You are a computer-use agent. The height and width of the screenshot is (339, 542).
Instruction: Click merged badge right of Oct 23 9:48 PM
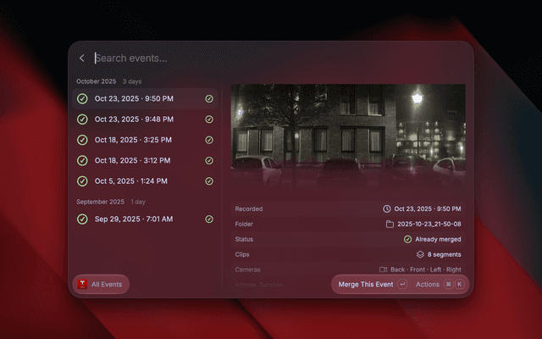pos(209,119)
